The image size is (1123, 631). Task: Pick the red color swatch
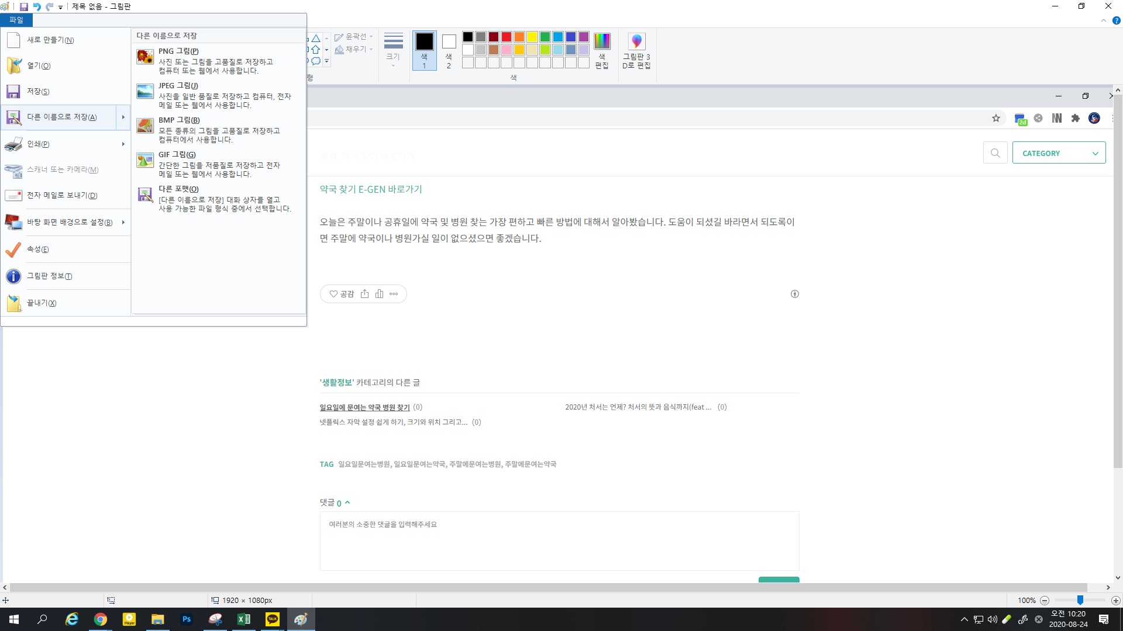coord(507,37)
